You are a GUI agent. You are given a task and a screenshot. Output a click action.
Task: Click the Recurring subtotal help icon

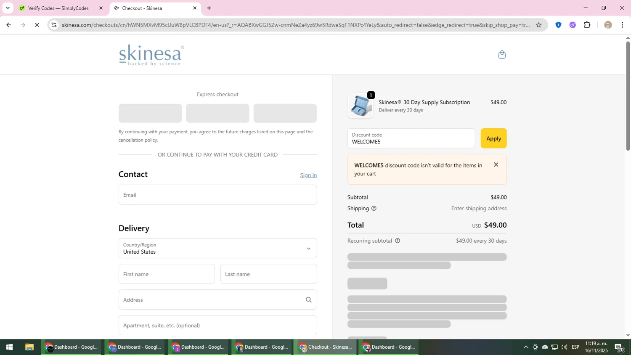tap(398, 241)
